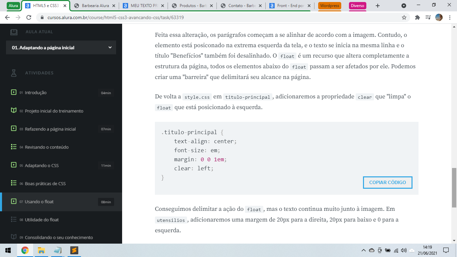Click the video icon beside Adaptando o CSS
457x257 pixels.
click(x=14, y=165)
